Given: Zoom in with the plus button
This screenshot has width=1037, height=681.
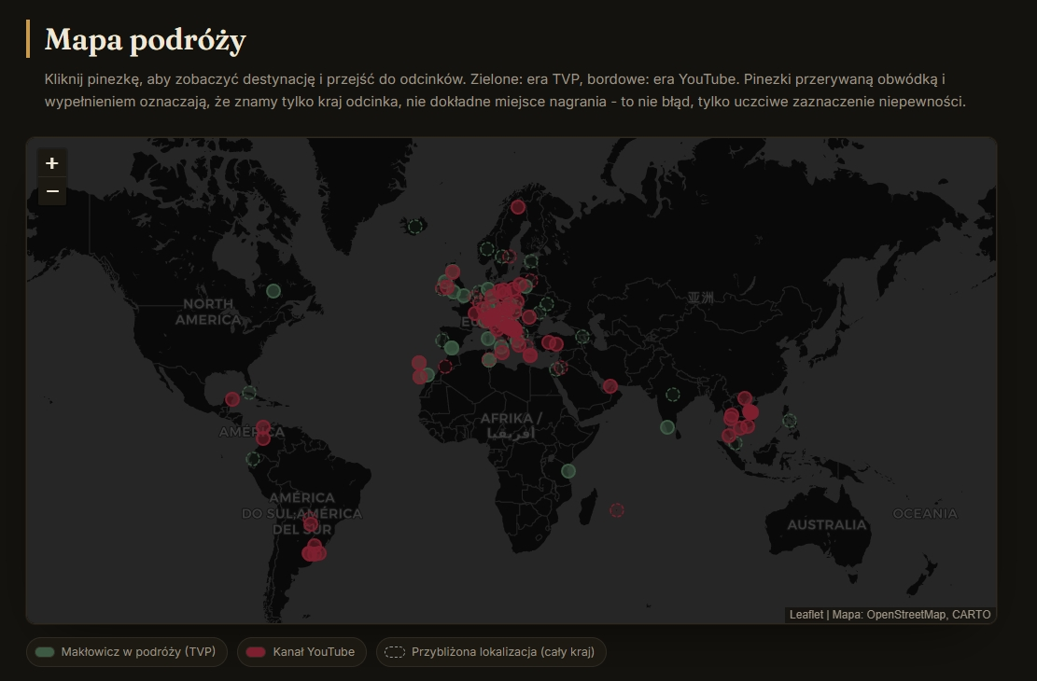Looking at the screenshot, I should (x=52, y=162).
